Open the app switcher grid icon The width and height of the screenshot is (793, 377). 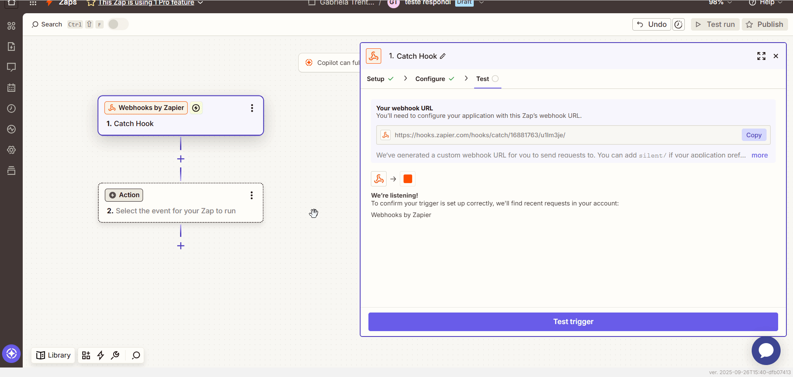(x=33, y=3)
